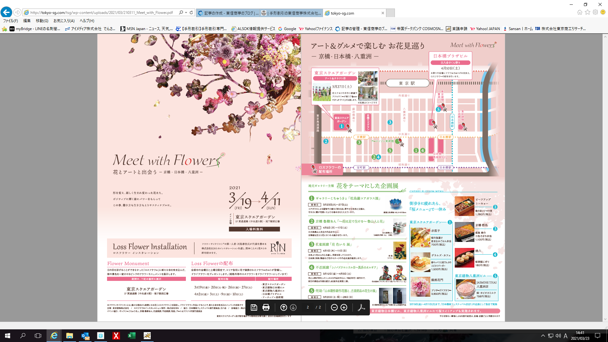Show the Adobe Acrobat toolbar icon
608x342 pixels.
[361, 307]
